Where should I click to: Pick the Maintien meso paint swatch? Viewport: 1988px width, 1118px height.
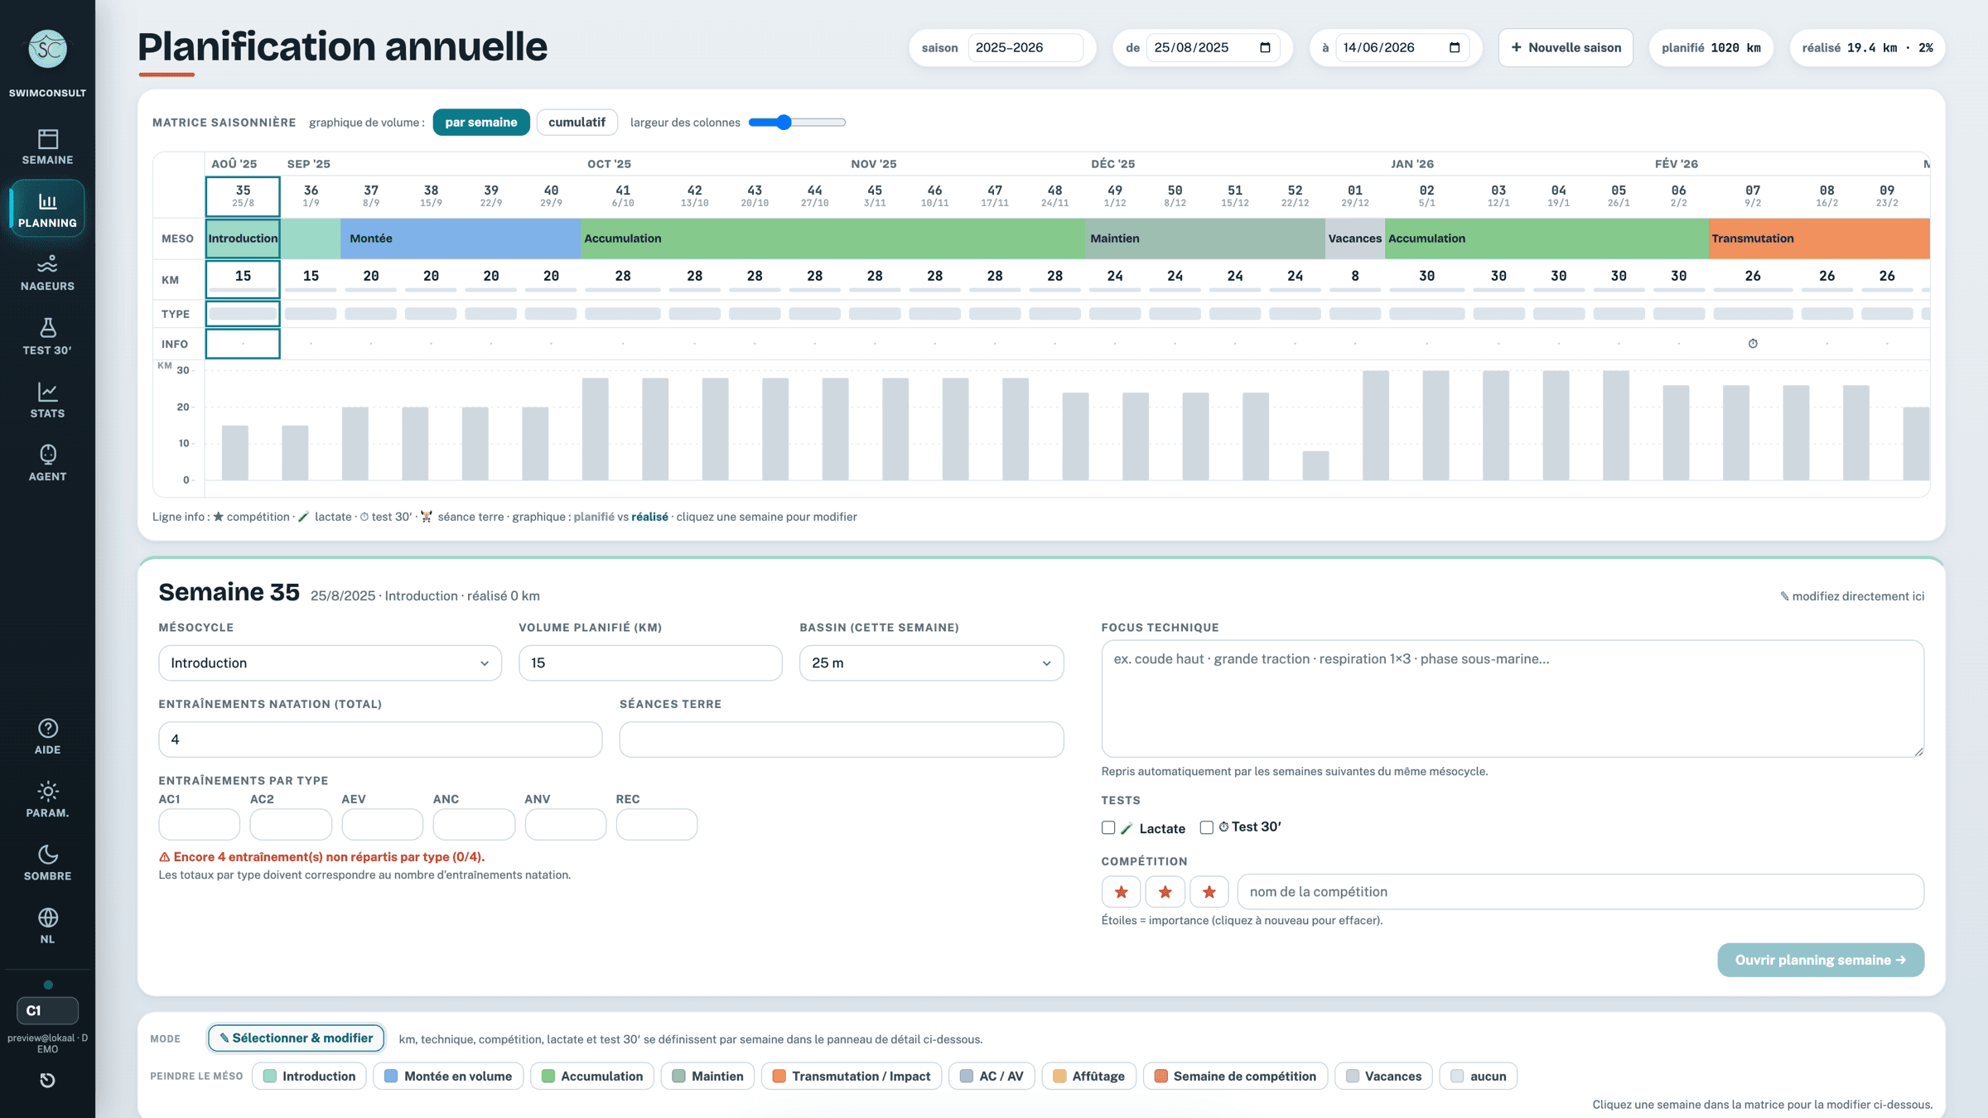pos(707,1076)
